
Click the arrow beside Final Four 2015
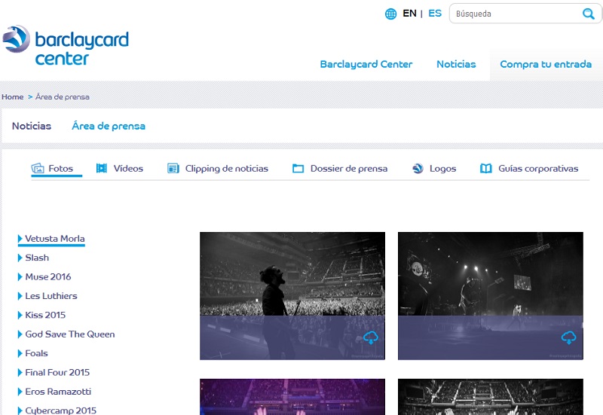pos(20,373)
